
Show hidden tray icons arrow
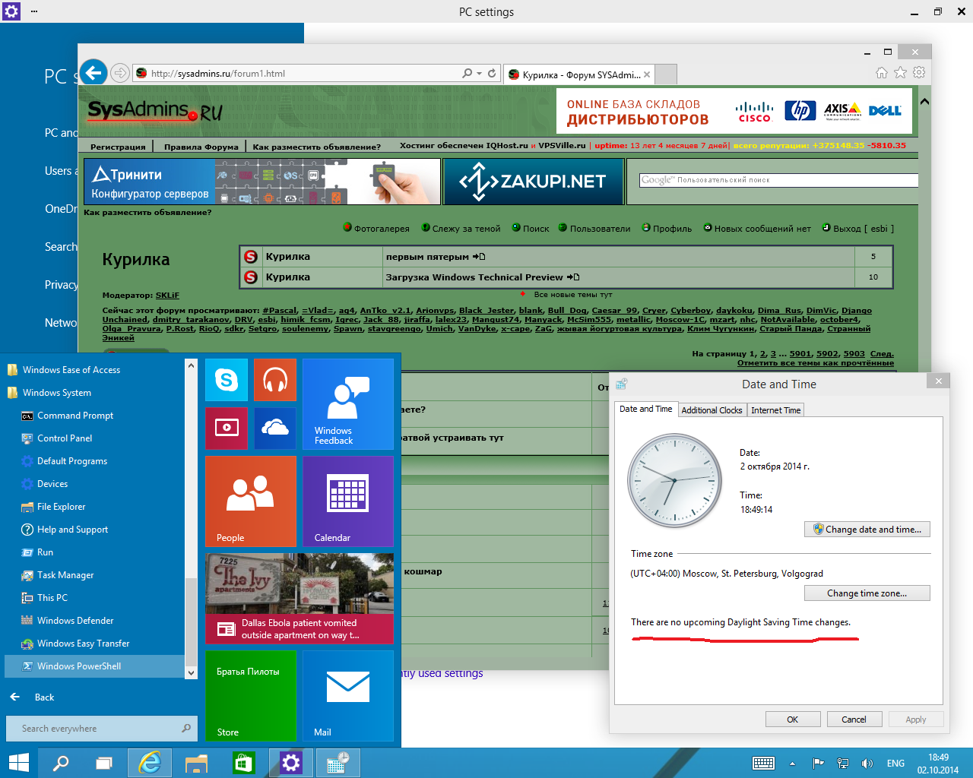point(792,764)
